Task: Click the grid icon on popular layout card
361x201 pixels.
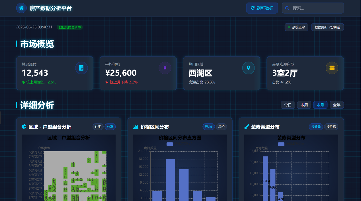Action: coord(332,68)
